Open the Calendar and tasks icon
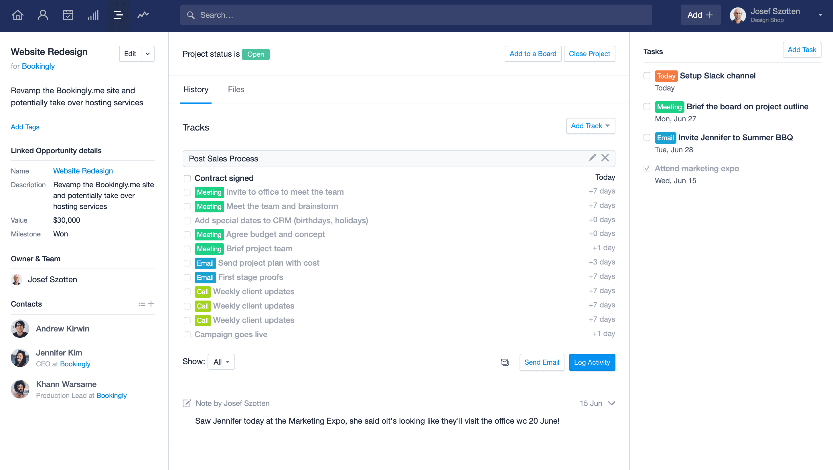The height and width of the screenshot is (470, 833). click(68, 15)
